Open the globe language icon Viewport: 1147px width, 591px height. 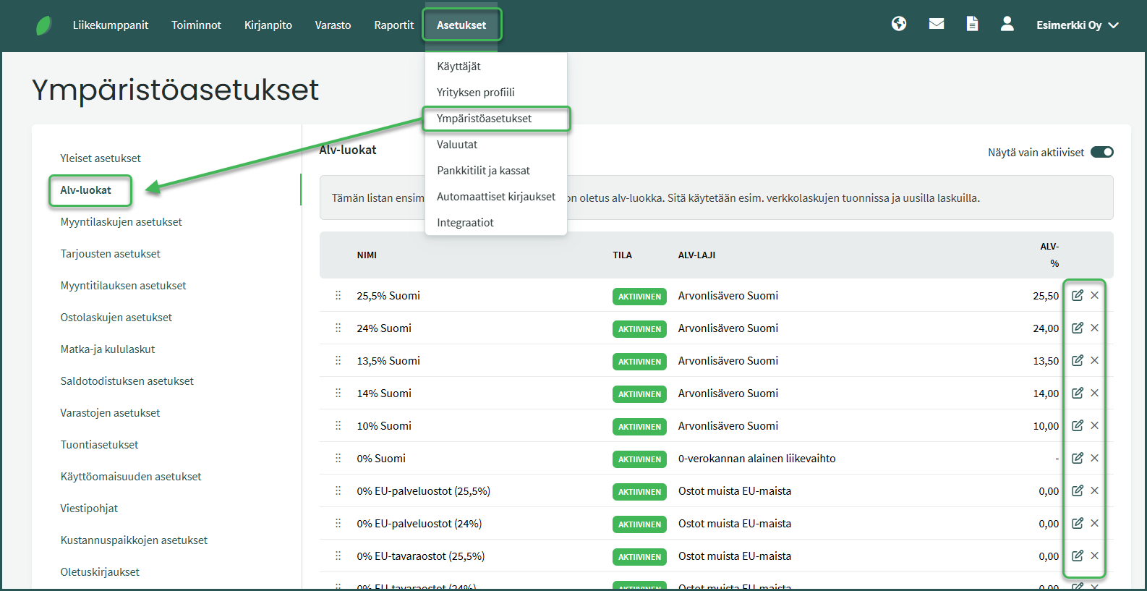899,24
